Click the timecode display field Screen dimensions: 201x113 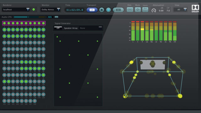click(75, 10)
